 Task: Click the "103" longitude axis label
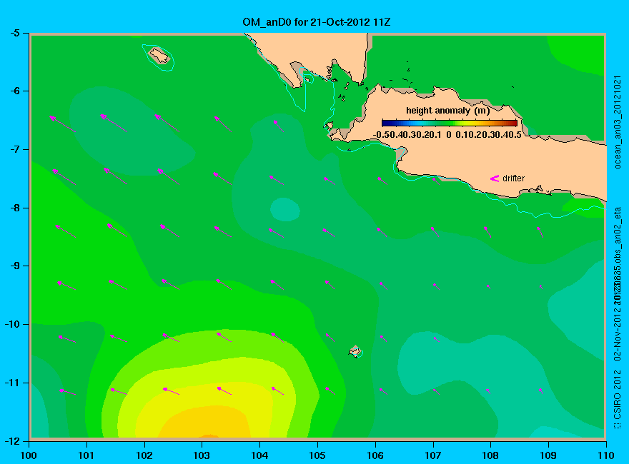pyautogui.click(x=202, y=455)
